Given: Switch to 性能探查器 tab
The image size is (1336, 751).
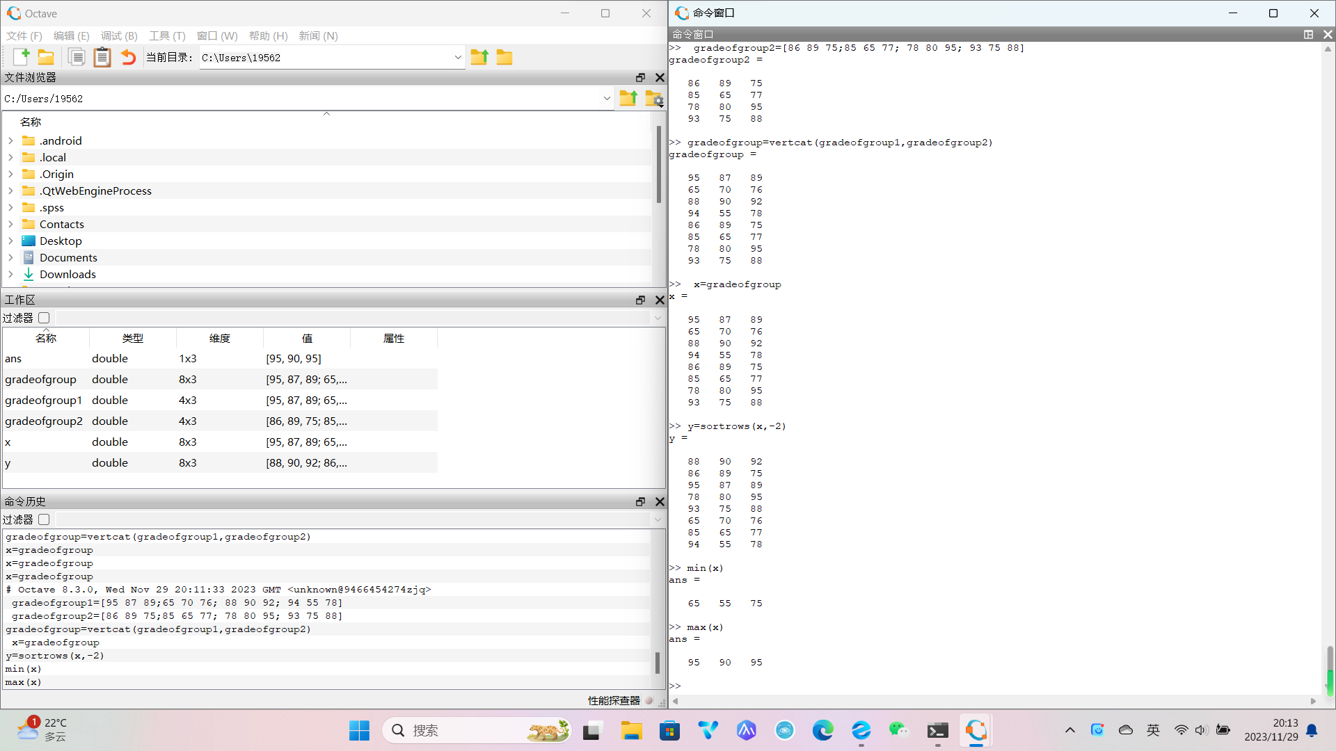Looking at the screenshot, I should click(x=614, y=700).
